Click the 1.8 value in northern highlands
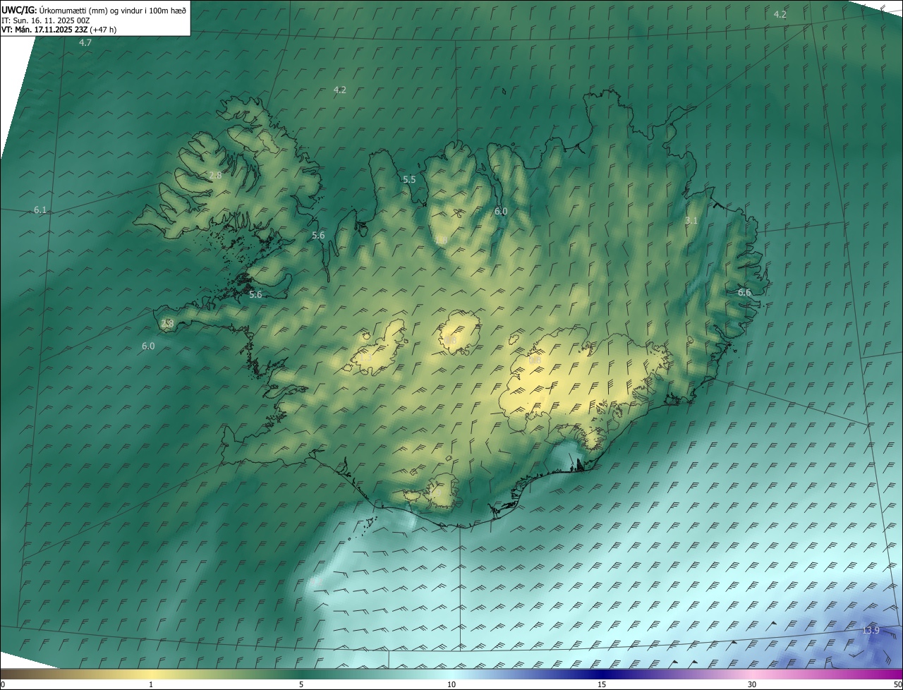903x690 pixels. 442,241
